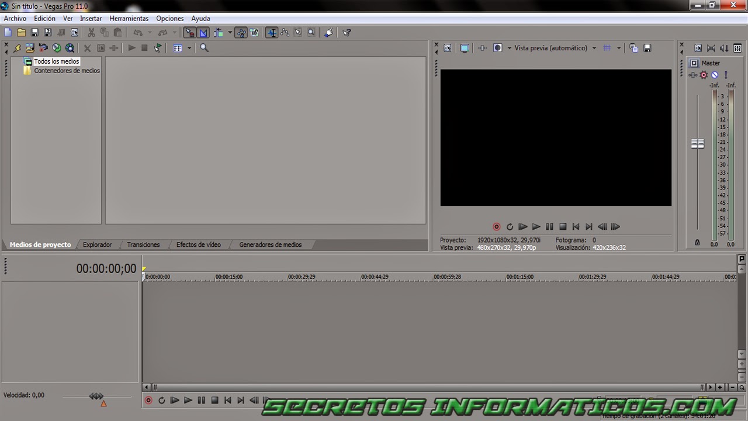The image size is (748, 421).
Task: Create a new project with the toolbar icon
Action: [8, 33]
